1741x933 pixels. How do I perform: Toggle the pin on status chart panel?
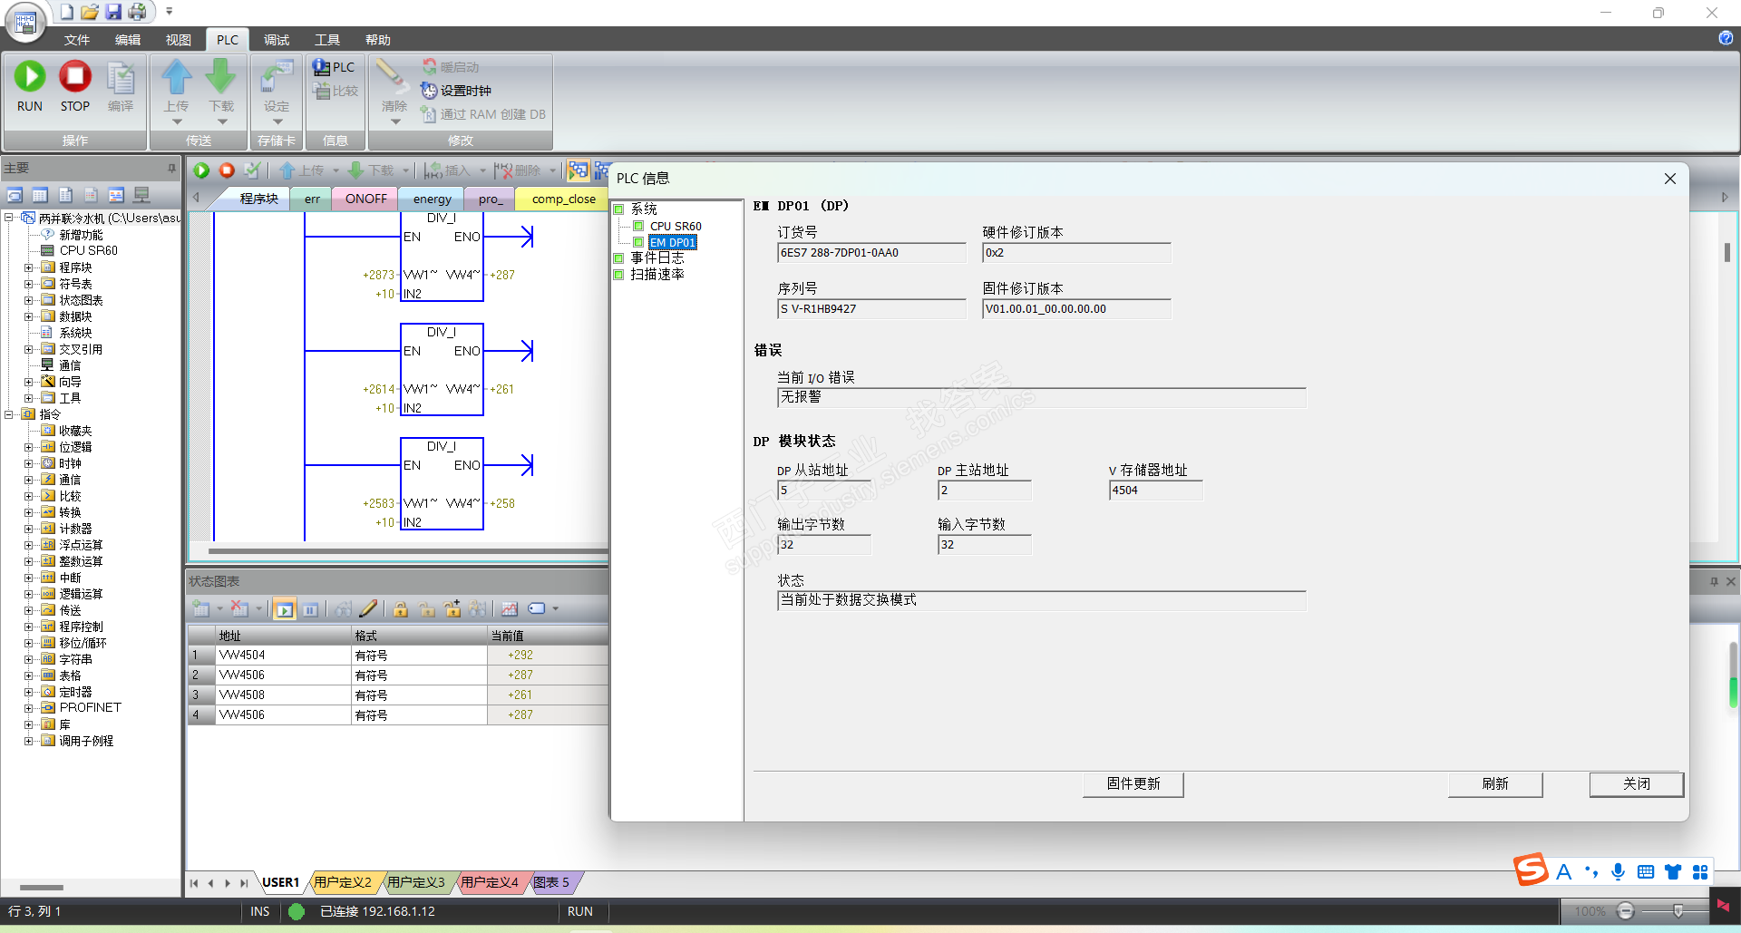(x=1714, y=581)
